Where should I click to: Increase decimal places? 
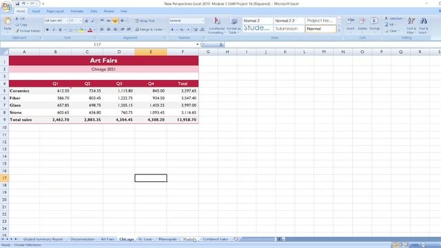click(196, 30)
